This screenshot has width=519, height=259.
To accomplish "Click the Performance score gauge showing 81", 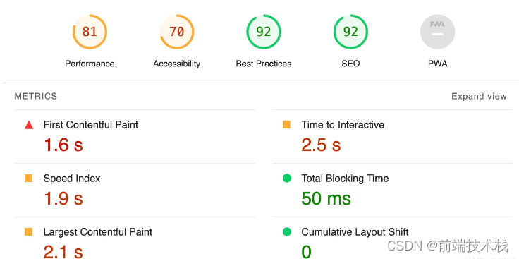I will point(90,32).
